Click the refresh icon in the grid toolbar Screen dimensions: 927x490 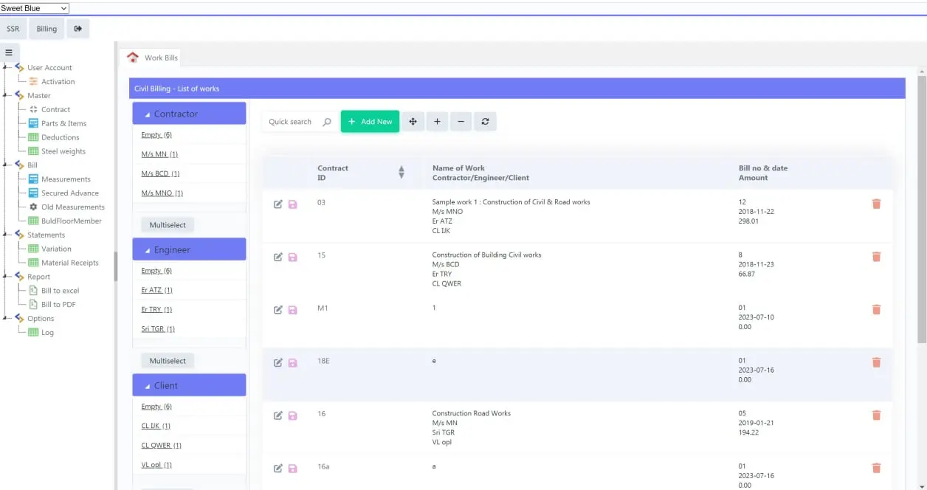point(485,121)
